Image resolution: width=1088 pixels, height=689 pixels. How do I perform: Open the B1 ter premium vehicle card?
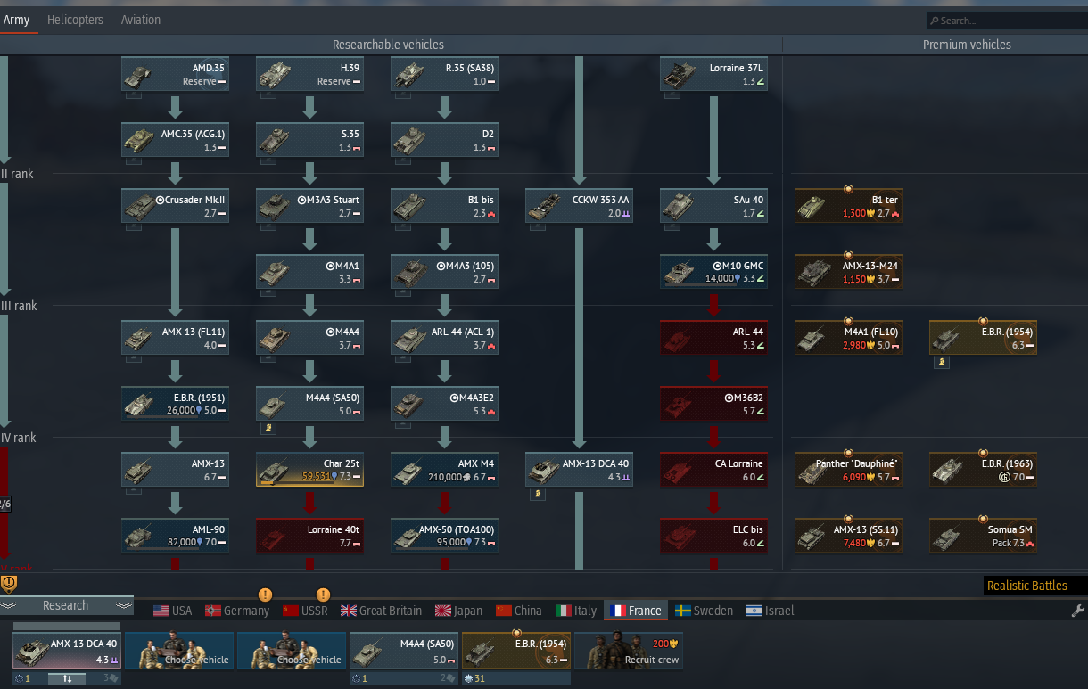[849, 206]
